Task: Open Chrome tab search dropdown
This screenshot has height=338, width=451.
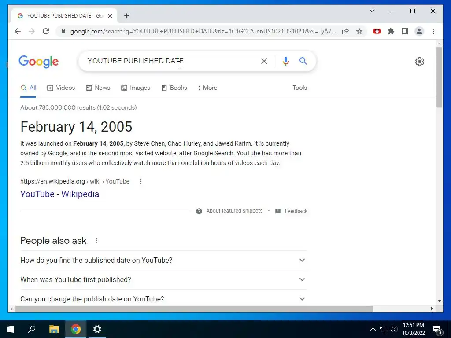Action: click(372, 11)
